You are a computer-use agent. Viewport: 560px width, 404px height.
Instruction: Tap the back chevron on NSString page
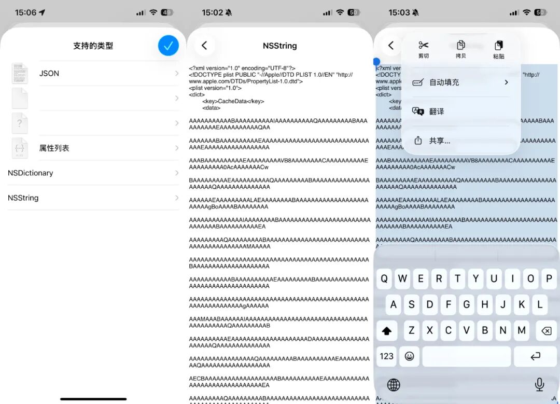(203, 46)
